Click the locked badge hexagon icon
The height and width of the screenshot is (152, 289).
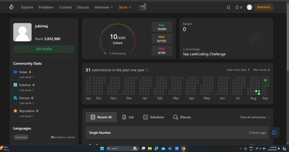tap(257, 39)
